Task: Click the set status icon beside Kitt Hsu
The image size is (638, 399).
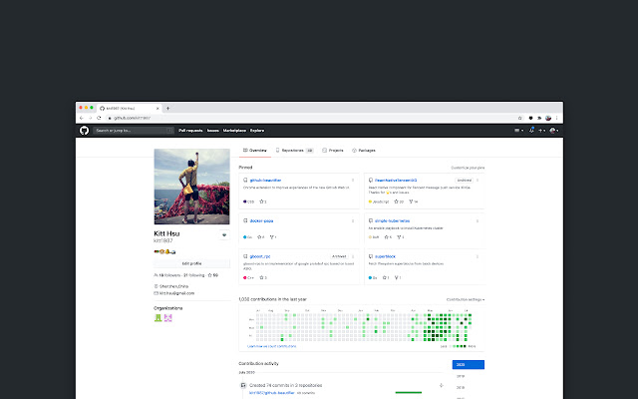Action: (x=224, y=235)
